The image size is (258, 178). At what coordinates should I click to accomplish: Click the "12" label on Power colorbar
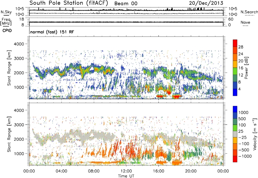(x=241, y=75)
